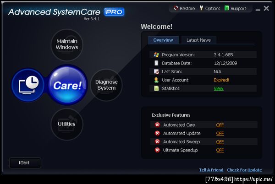Image resolution: width=275 pixels, height=184 pixels.
Task: Click the IObit button
Action: pyautogui.click(x=25, y=163)
